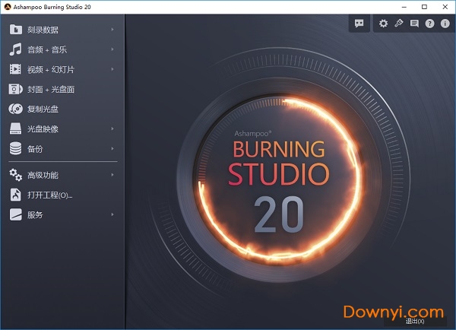Select the 刻录数据 menu item
Viewport: 456px width, 330px height.
62,30
